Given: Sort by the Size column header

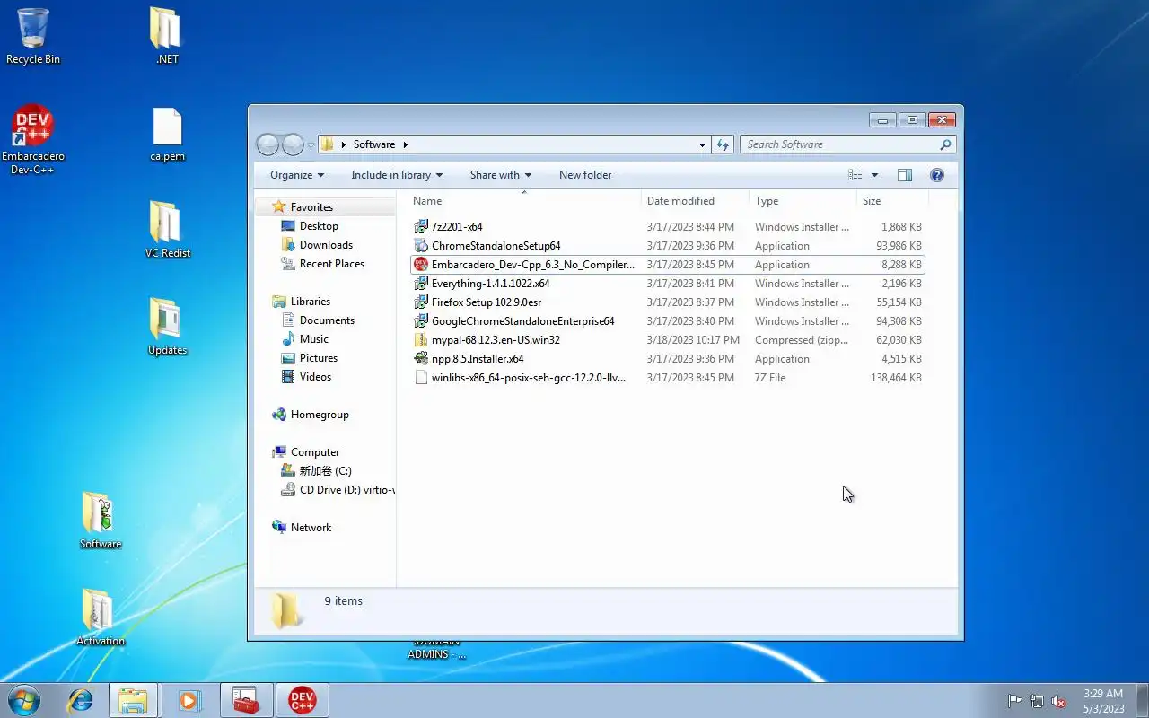Looking at the screenshot, I should 892,201.
